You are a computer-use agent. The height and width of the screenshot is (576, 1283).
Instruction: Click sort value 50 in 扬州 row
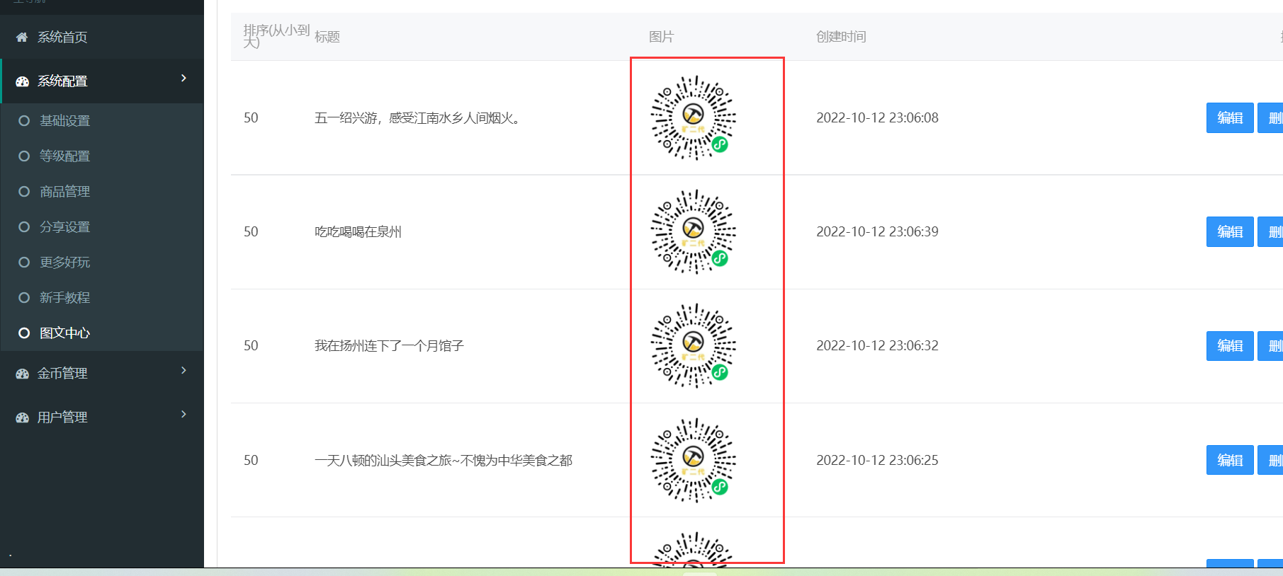pyautogui.click(x=251, y=346)
